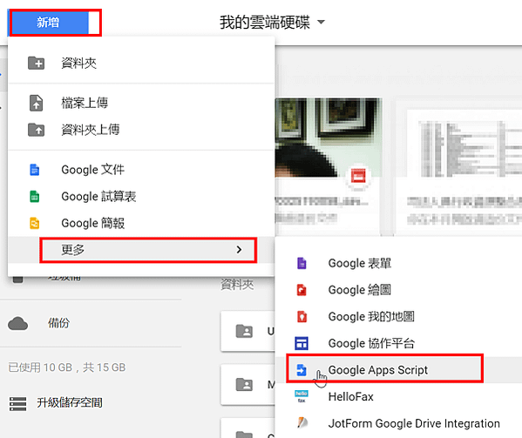522x438 pixels.
Task: Click the new folder plus icon
Action: [x=36, y=63]
